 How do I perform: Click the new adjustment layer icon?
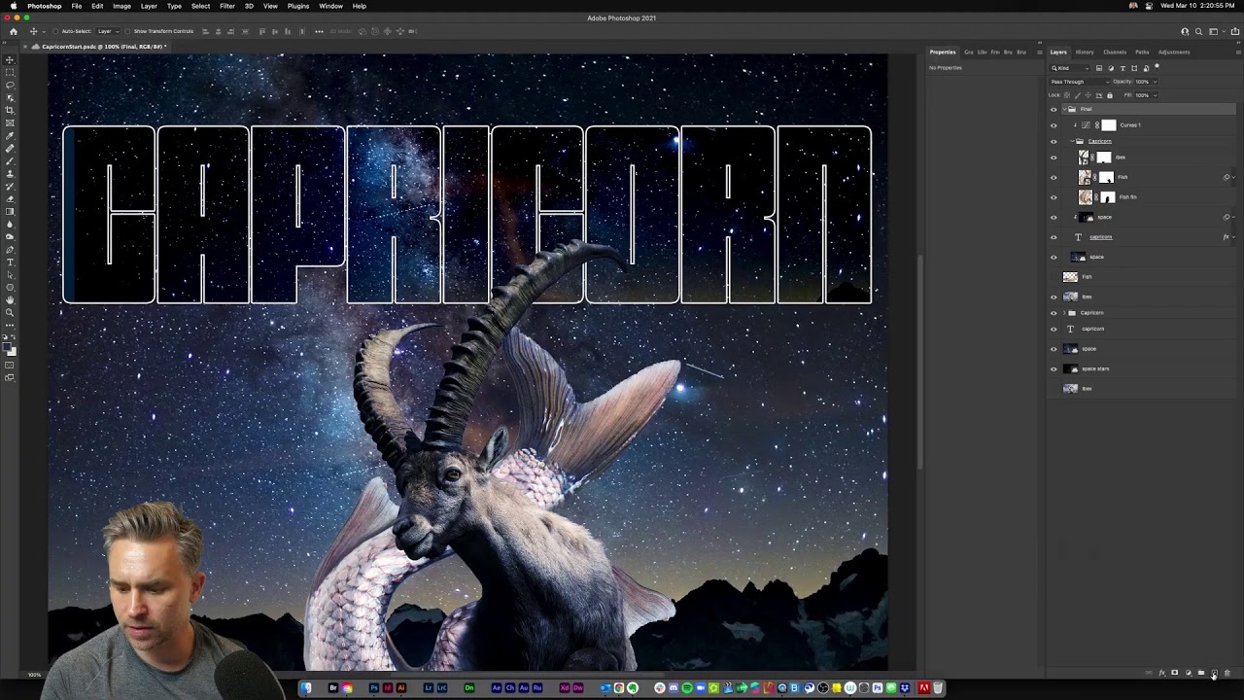tap(1189, 673)
